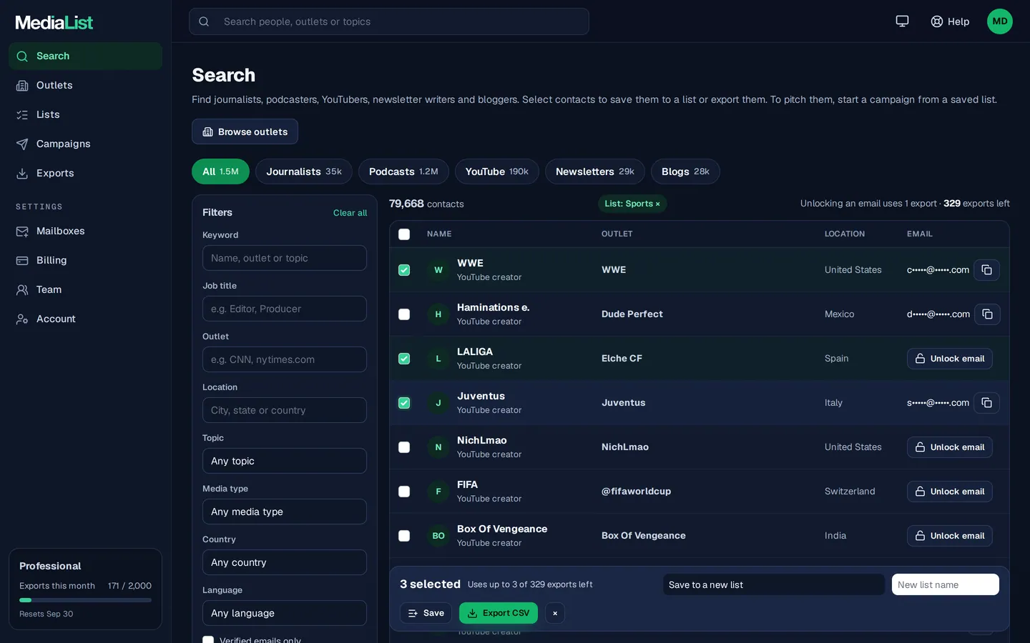
Task: Expand the Country filter dropdown
Action: click(x=285, y=562)
